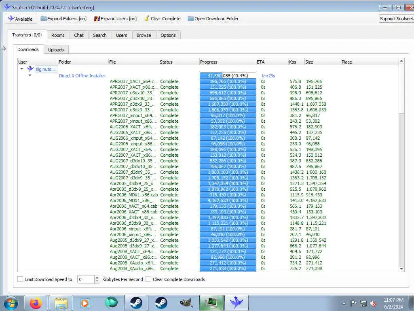Open the Users tab
414x311 pixels.
pyautogui.click(x=121, y=35)
